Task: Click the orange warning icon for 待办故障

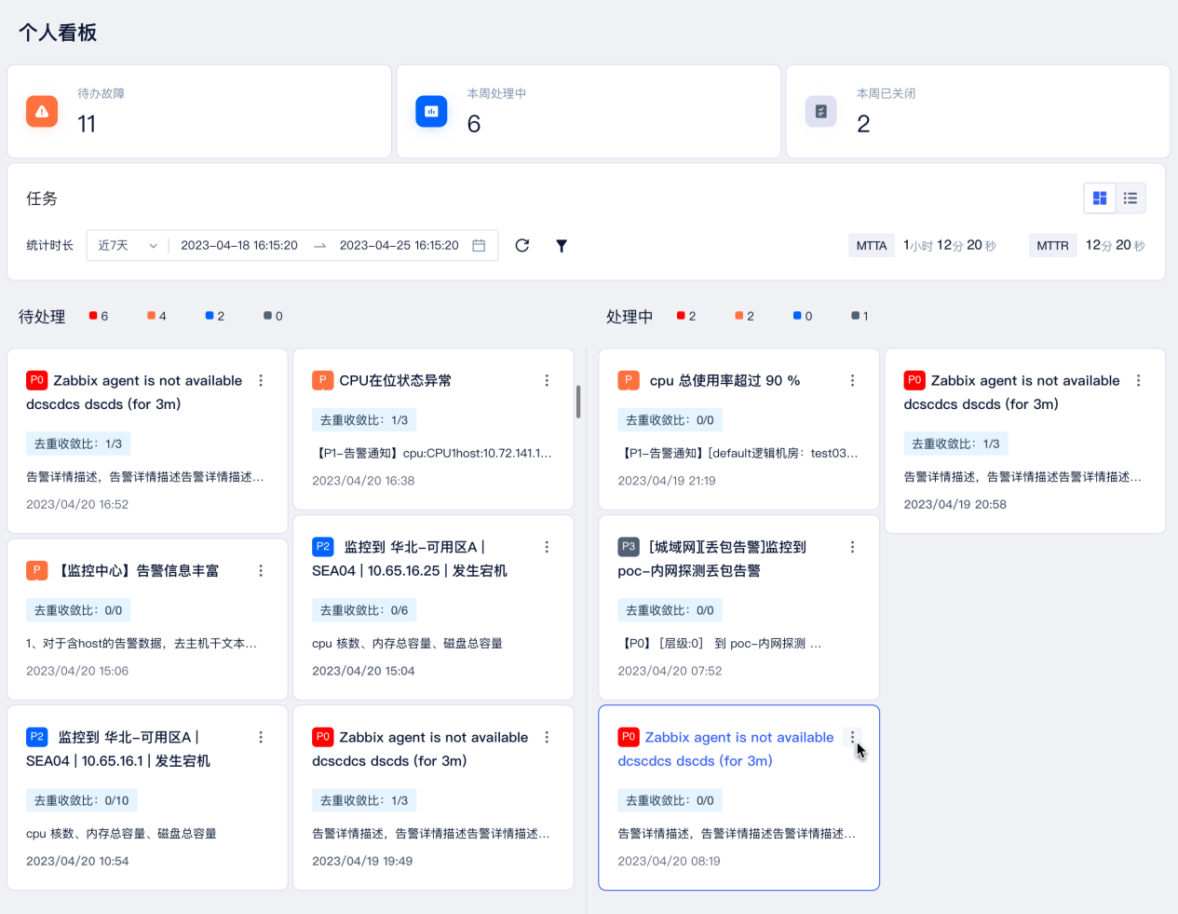Action: click(x=42, y=112)
